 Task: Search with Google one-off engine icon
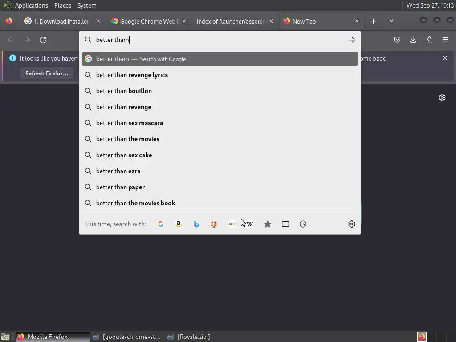tap(160, 224)
